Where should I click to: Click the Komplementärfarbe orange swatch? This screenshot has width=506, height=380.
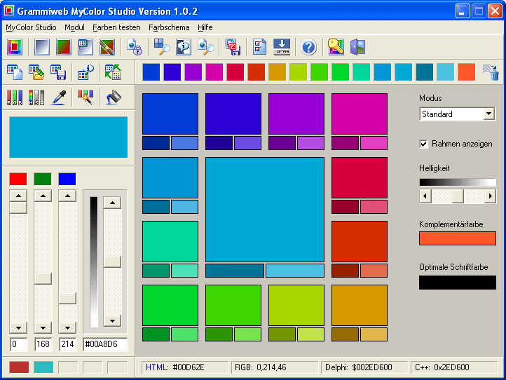[x=457, y=238]
